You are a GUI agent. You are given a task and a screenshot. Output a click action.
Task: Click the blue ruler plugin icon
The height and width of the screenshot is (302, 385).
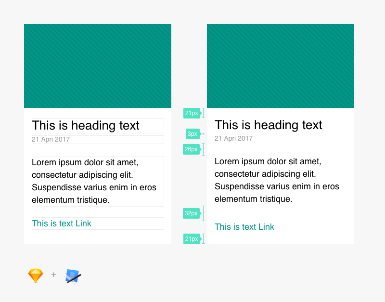(x=73, y=276)
